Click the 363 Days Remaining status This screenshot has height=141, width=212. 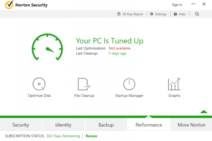(63, 136)
